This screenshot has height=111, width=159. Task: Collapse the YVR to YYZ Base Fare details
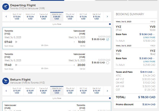pos(154,59)
